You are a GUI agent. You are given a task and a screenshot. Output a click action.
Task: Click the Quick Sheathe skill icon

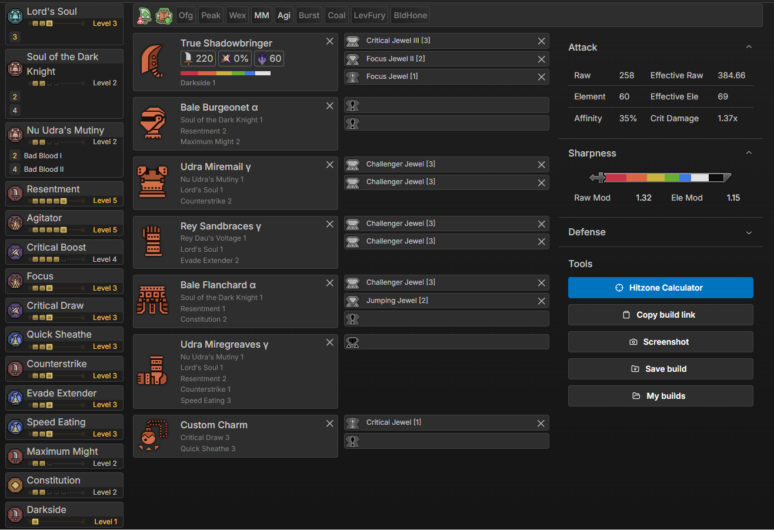[15, 339]
